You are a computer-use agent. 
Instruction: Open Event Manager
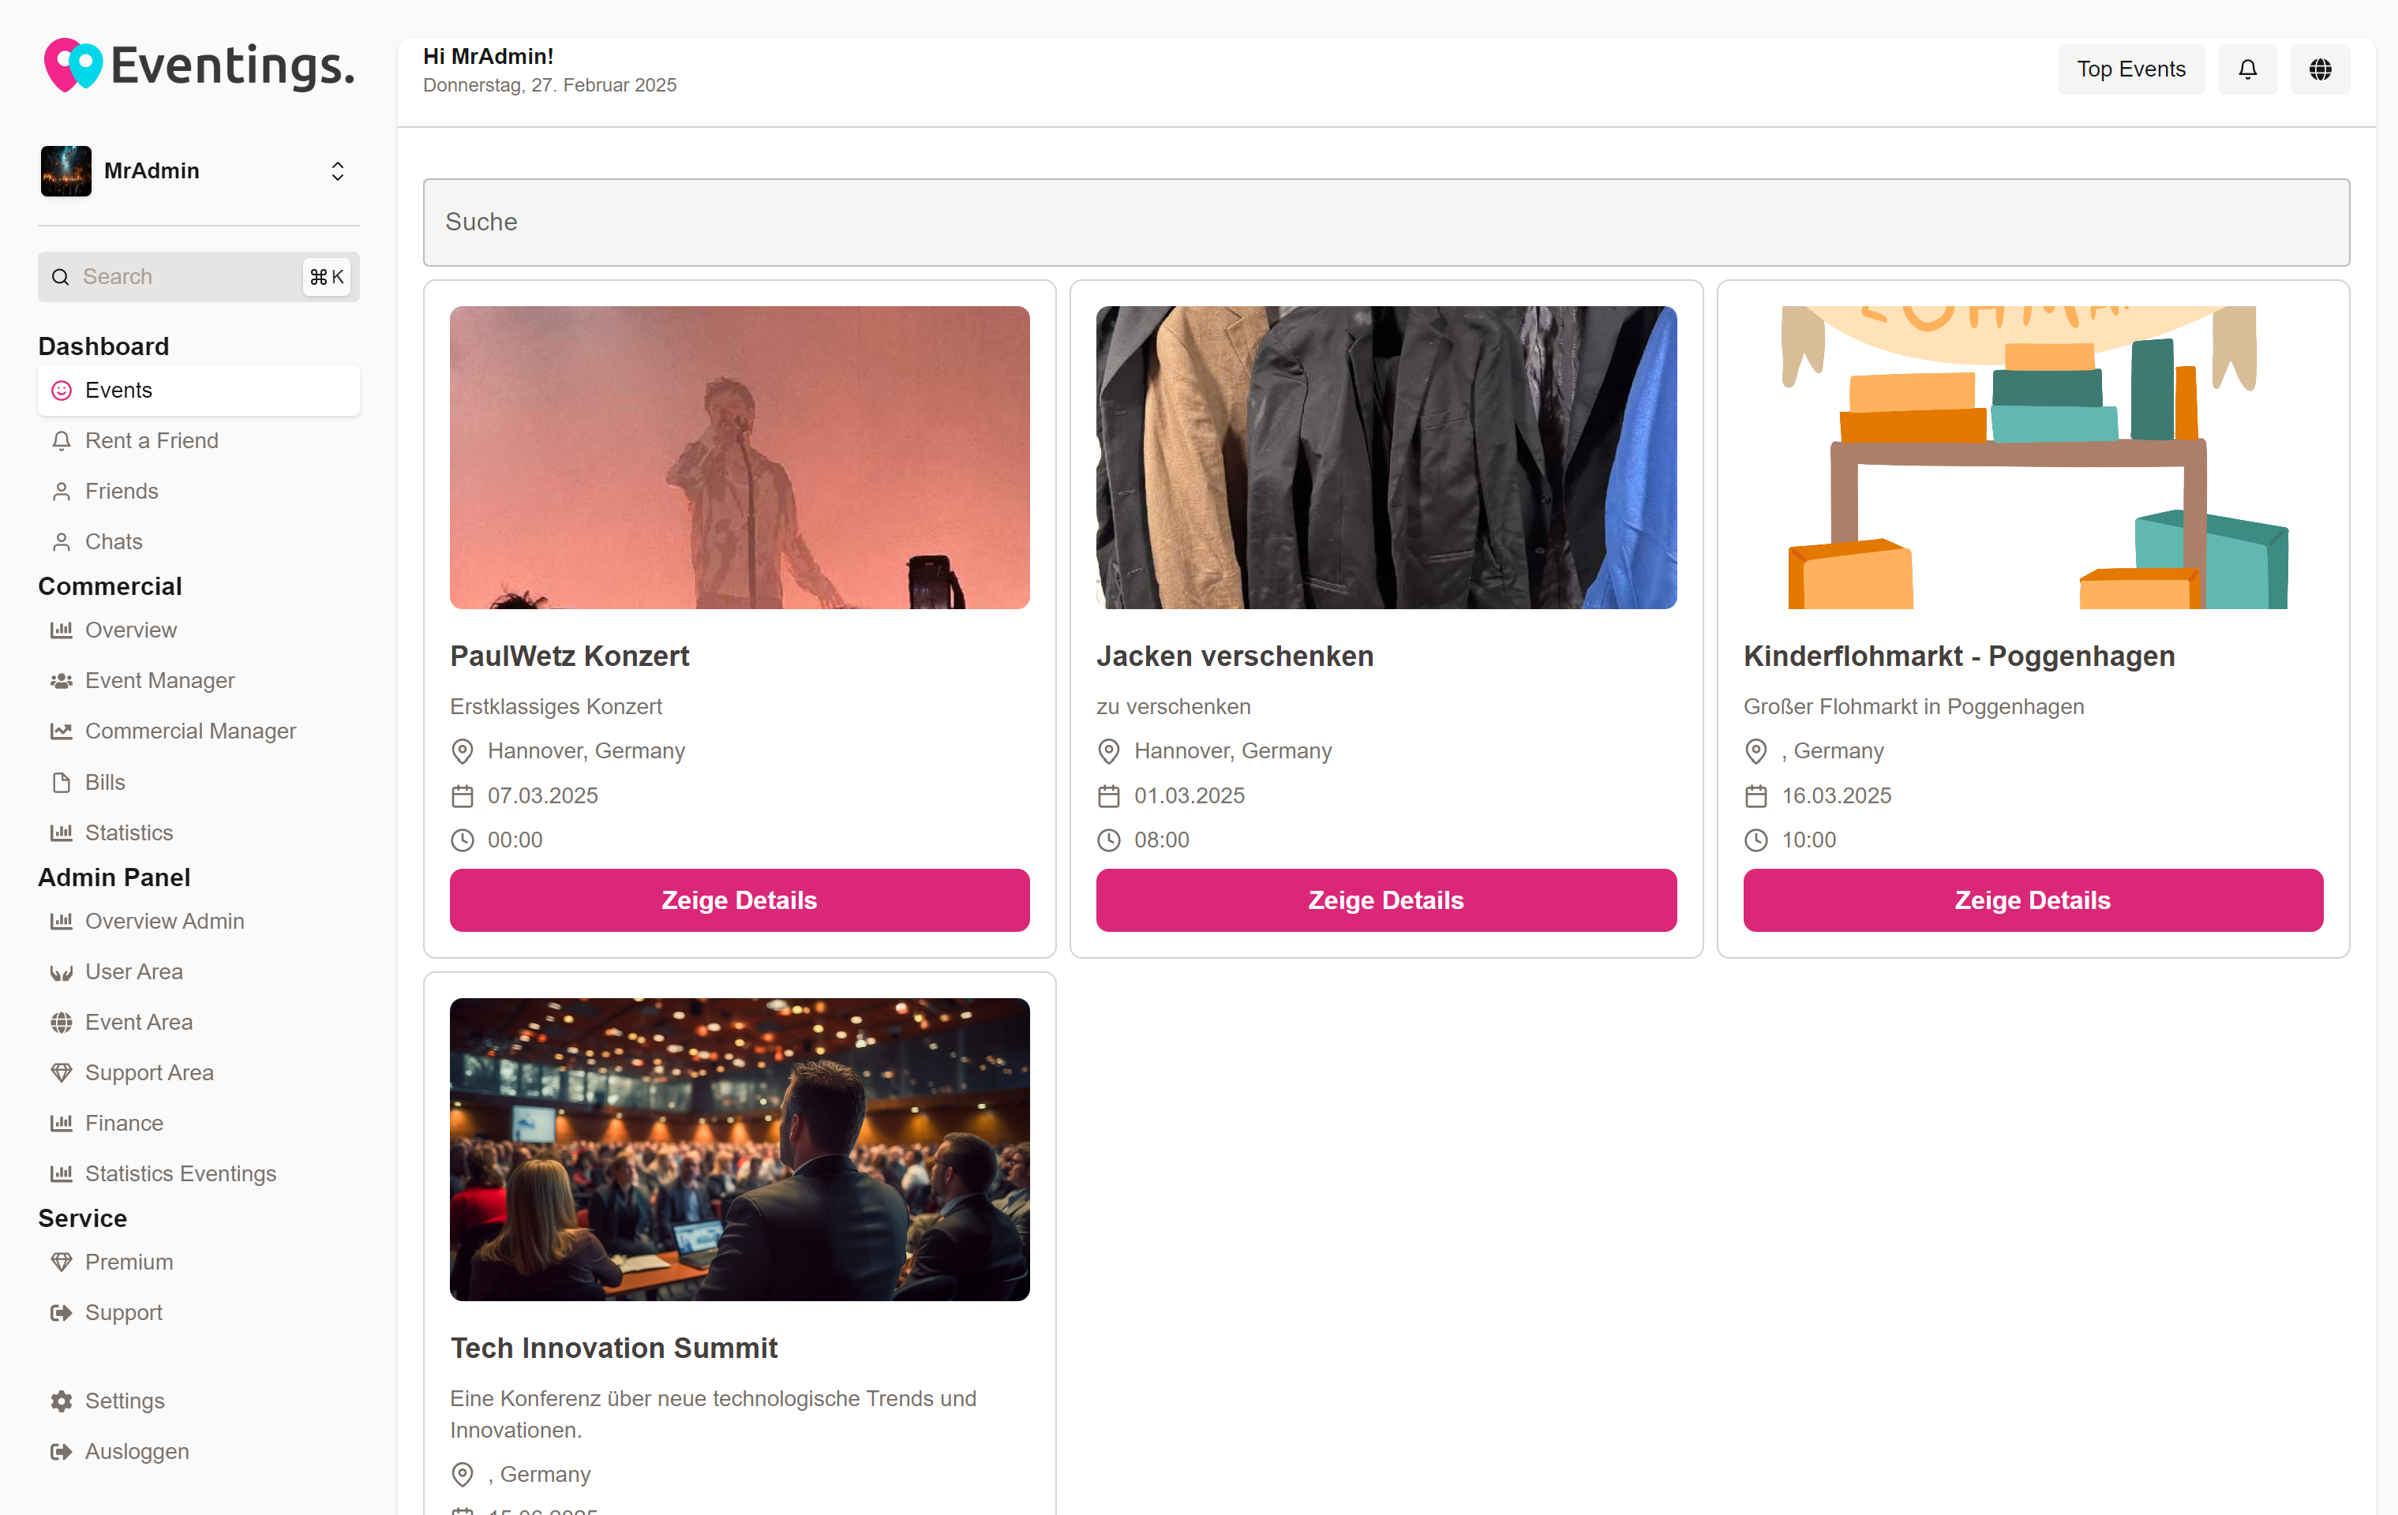pos(198,681)
